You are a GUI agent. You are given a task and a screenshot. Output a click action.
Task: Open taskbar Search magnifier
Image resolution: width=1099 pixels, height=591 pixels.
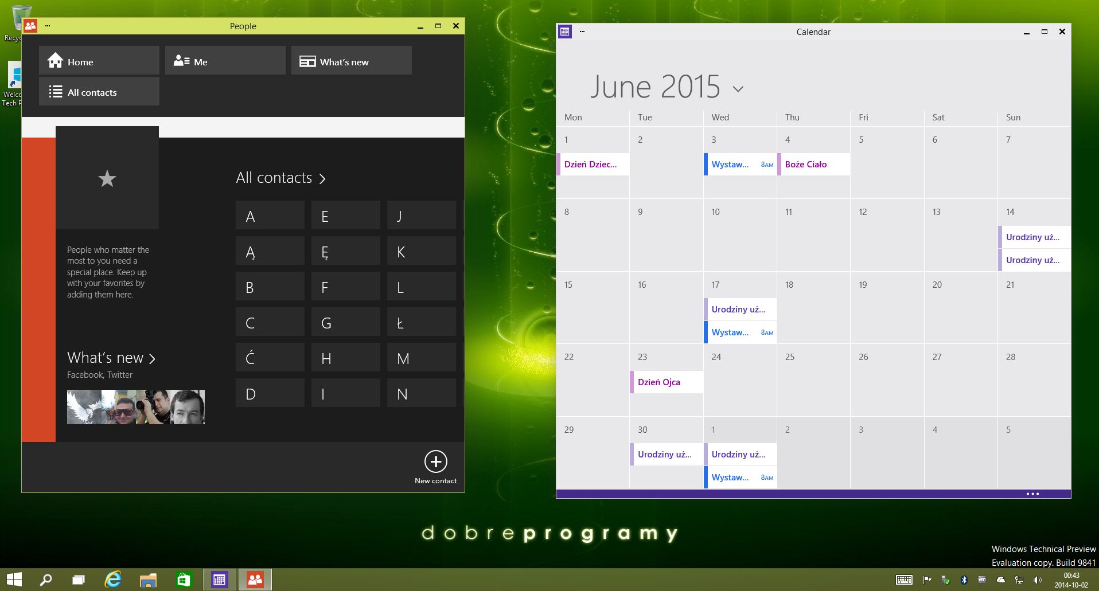click(46, 580)
